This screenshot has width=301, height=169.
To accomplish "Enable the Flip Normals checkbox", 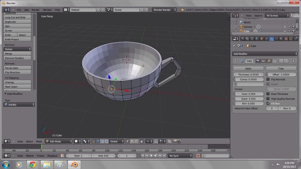I will pos(268,79).
